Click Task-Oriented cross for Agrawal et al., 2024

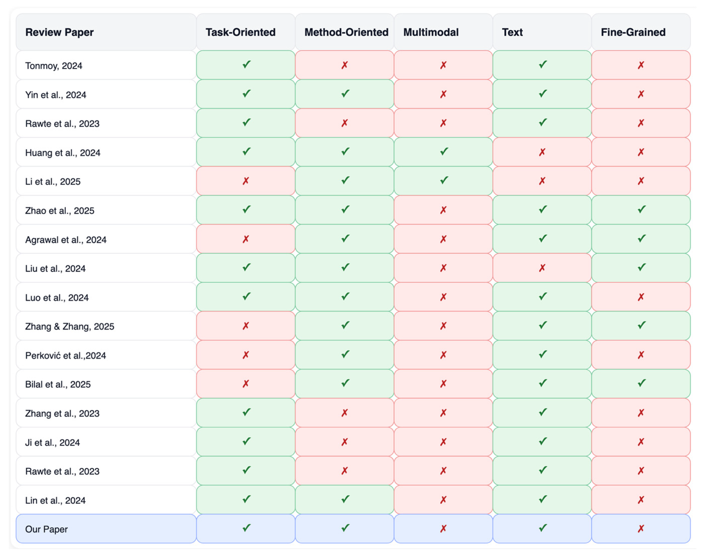(246, 239)
